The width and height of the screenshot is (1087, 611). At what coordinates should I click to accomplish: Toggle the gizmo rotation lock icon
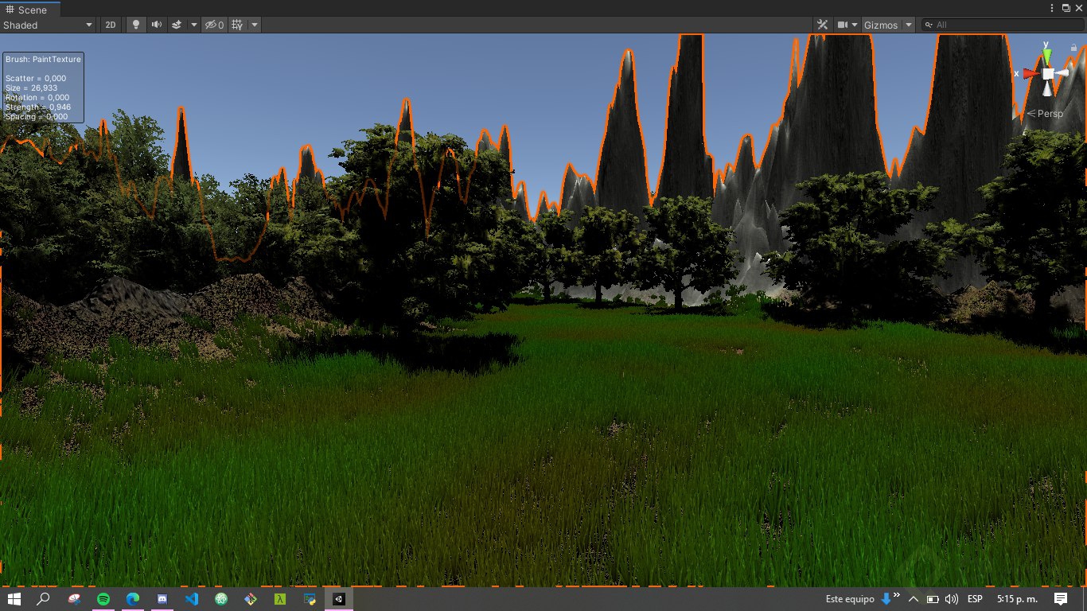[1073, 48]
